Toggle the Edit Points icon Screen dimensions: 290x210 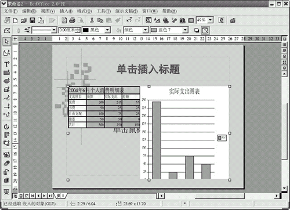click(x=7, y=30)
